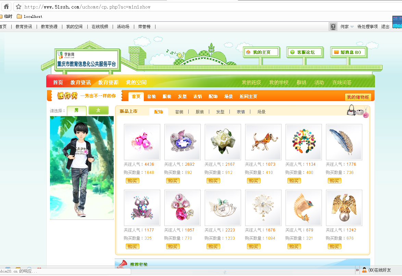The height and width of the screenshot is (276, 402).
Task: Open the 客服论坛 signboard button
Action: 305,52
